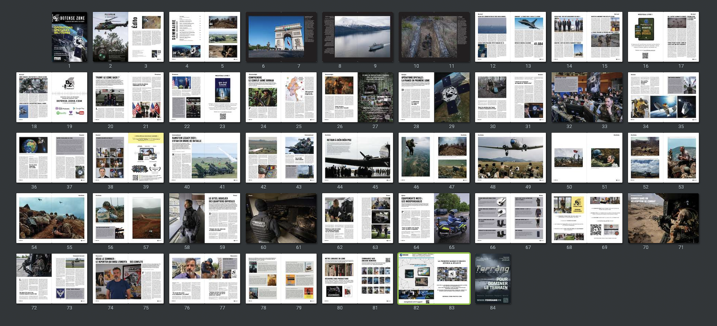The image size is (717, 326).
Task: Select the soldier in trench spread
Action: (434, 37)
